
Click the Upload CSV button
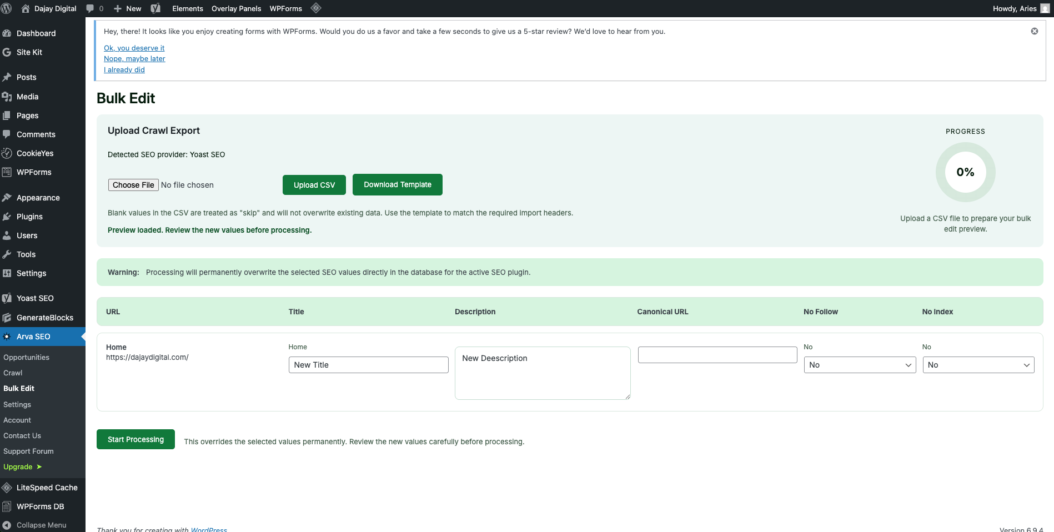click(314, 185)
